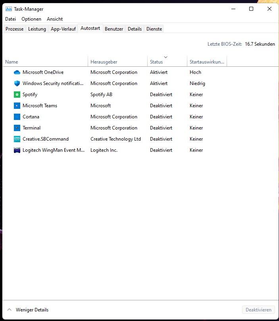Select the Microsoft Teams entry name

click(40, 106)
